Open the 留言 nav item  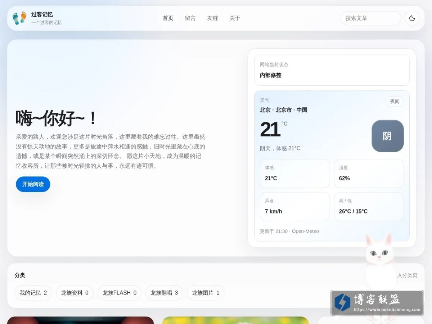click(x=190, y=18)
